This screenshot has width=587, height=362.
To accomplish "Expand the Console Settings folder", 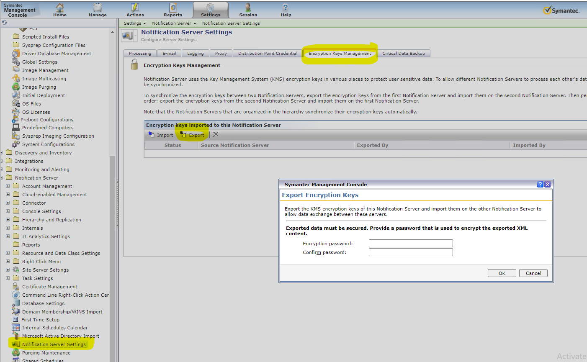I will (x=8, y=211).
